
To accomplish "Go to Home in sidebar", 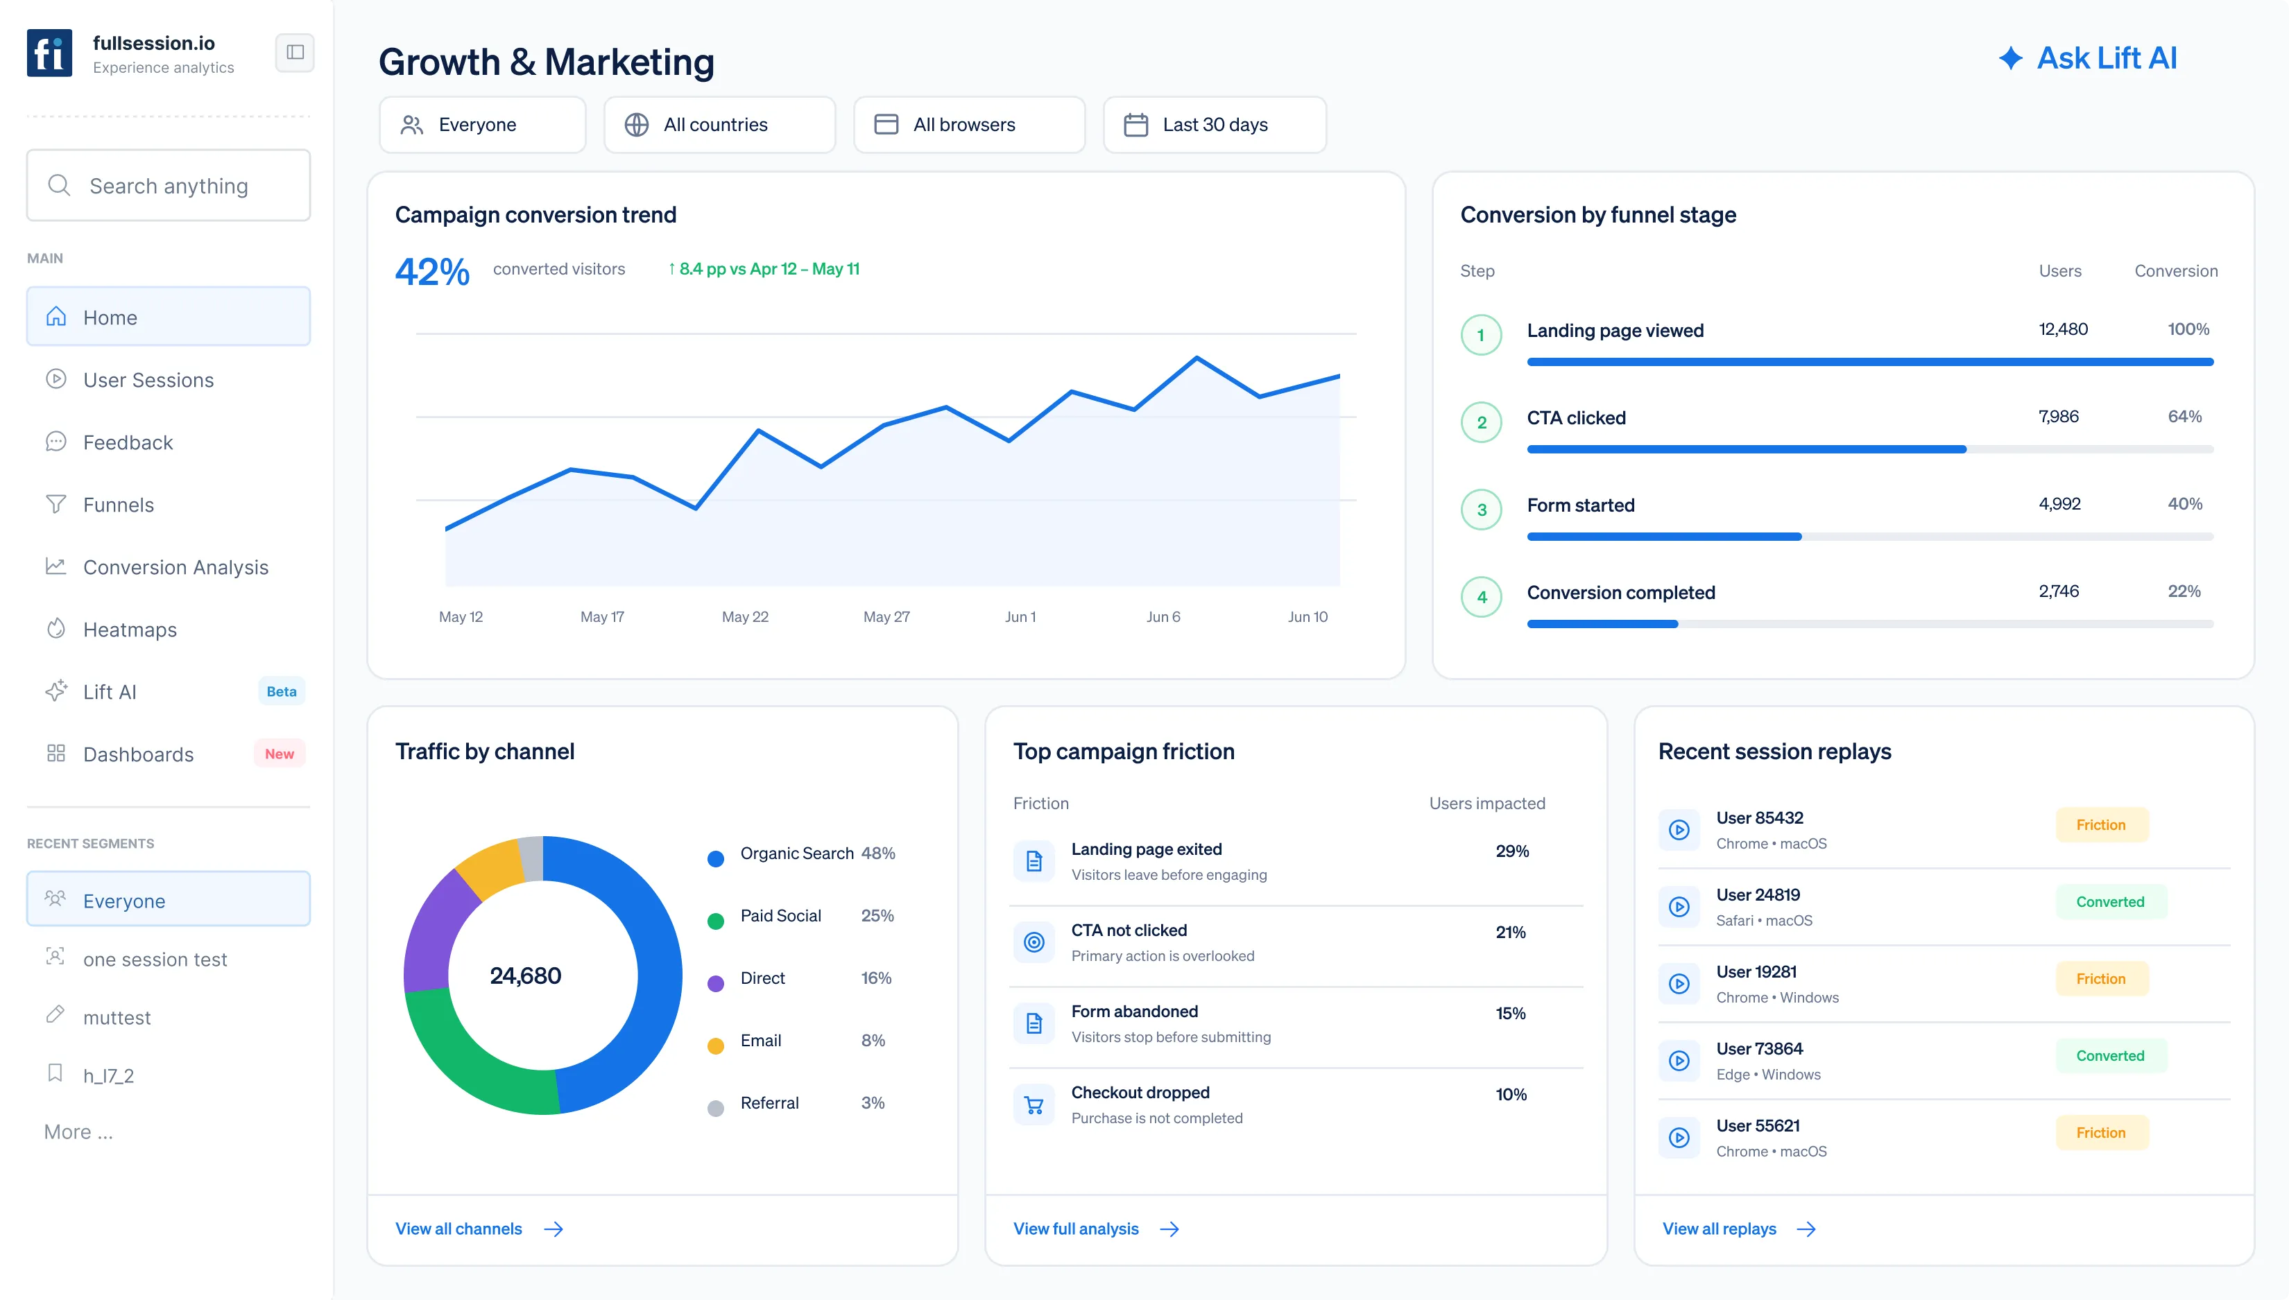I will (x=169, y=317).
